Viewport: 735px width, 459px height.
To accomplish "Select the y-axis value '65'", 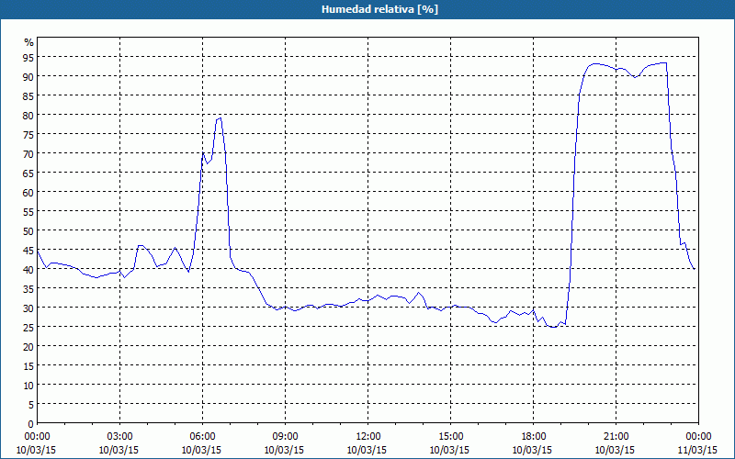I will point(28,173).
